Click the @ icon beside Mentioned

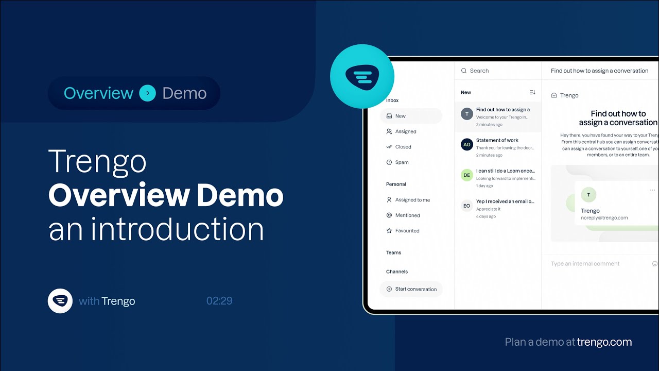point(389,215)
